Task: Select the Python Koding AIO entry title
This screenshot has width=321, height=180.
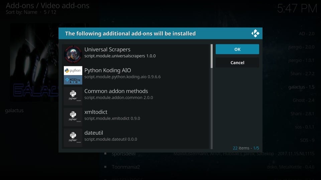Action: coord(108,70)
